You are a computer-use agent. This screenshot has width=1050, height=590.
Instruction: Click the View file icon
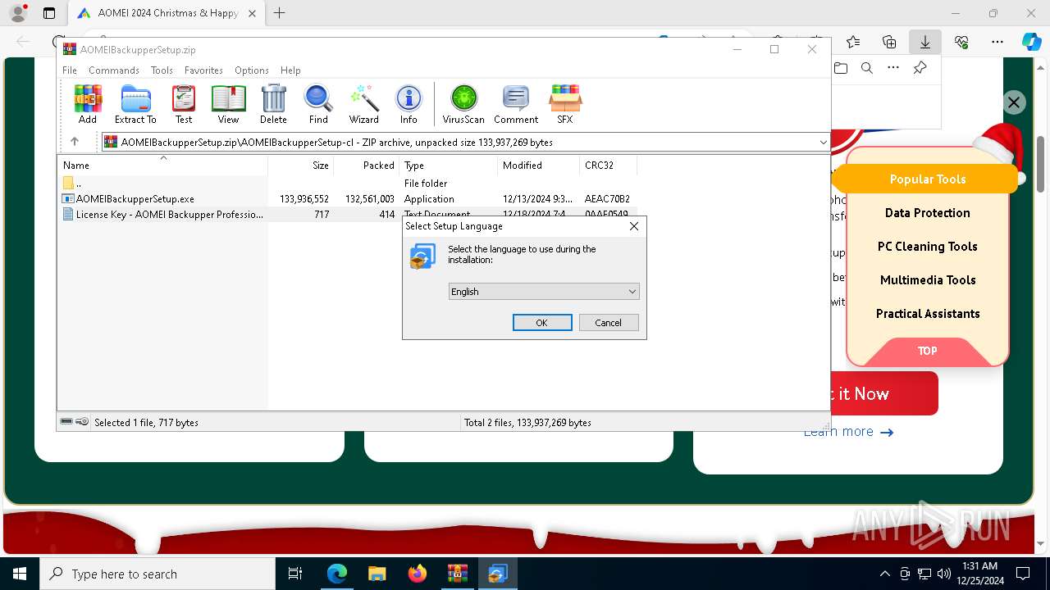point(228,104)
